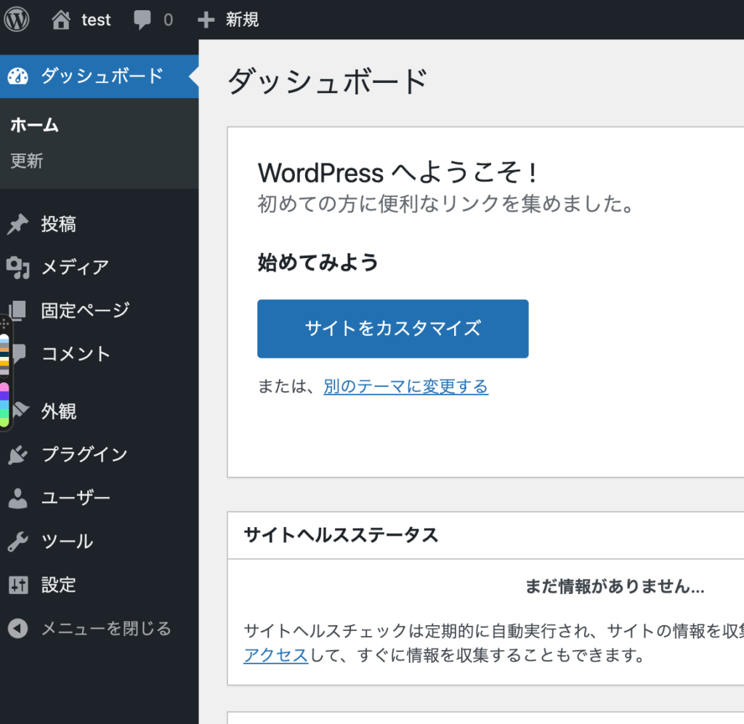This screenshot has height=724, width=744.
Task: Click the comment count 0 in admin bar
Action: click(168, 20)
